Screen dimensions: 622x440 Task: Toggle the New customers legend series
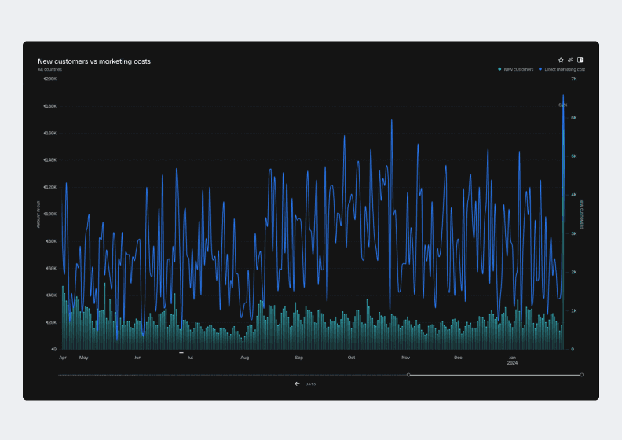tap(516, 69)
